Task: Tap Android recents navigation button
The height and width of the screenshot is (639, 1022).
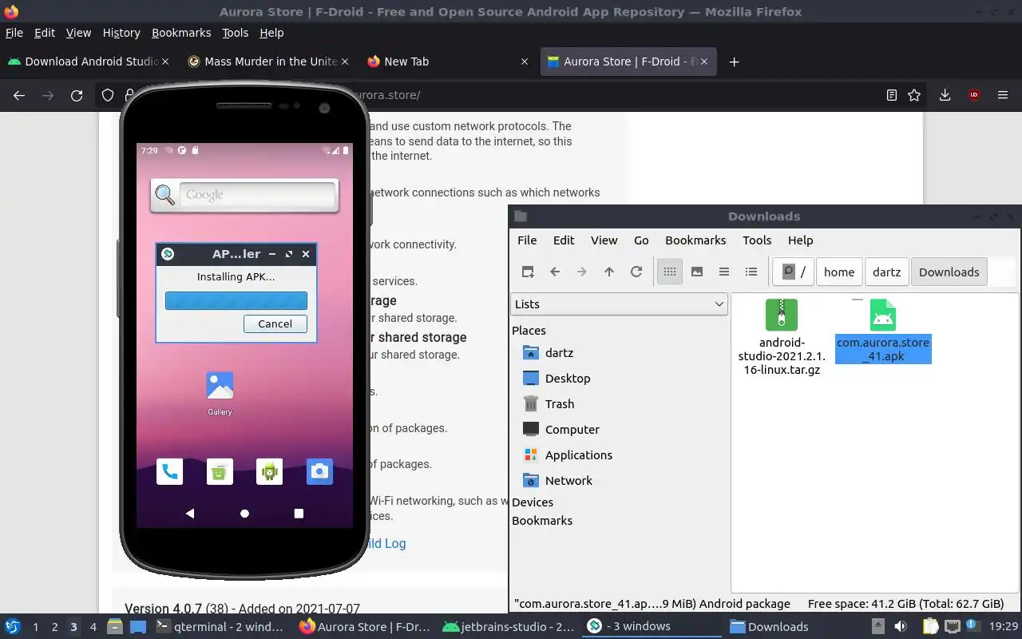Action: pos(299,514)
